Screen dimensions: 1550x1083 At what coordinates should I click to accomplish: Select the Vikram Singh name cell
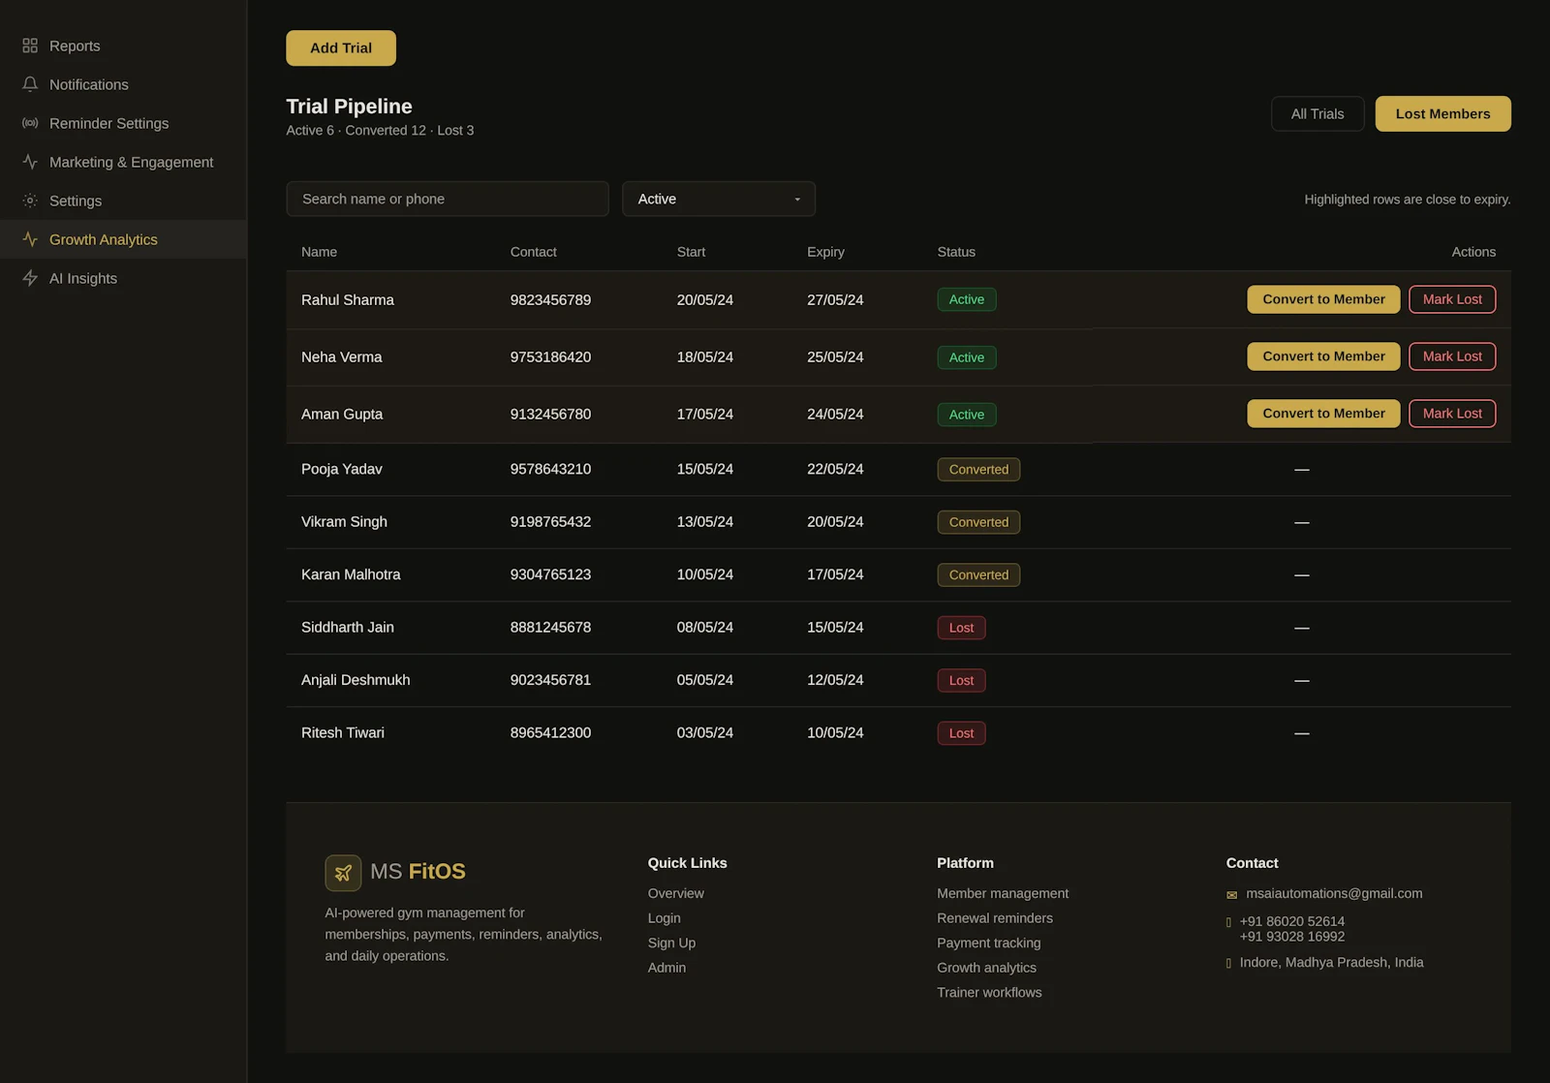pos(344,521)
